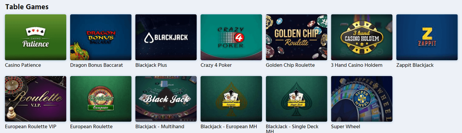This screenshot has width=462, height=133.
Task: Choose the Golden Chip Roulette thumbnail
Action: click(297, 37)
